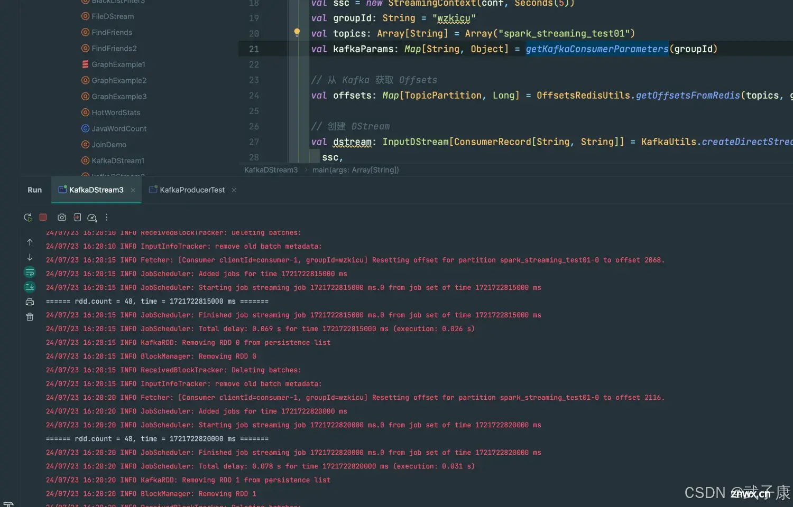Screen dimensions: 793x507
Task: Click the camera thread dump icon
Action: click(x=62, y=217)
